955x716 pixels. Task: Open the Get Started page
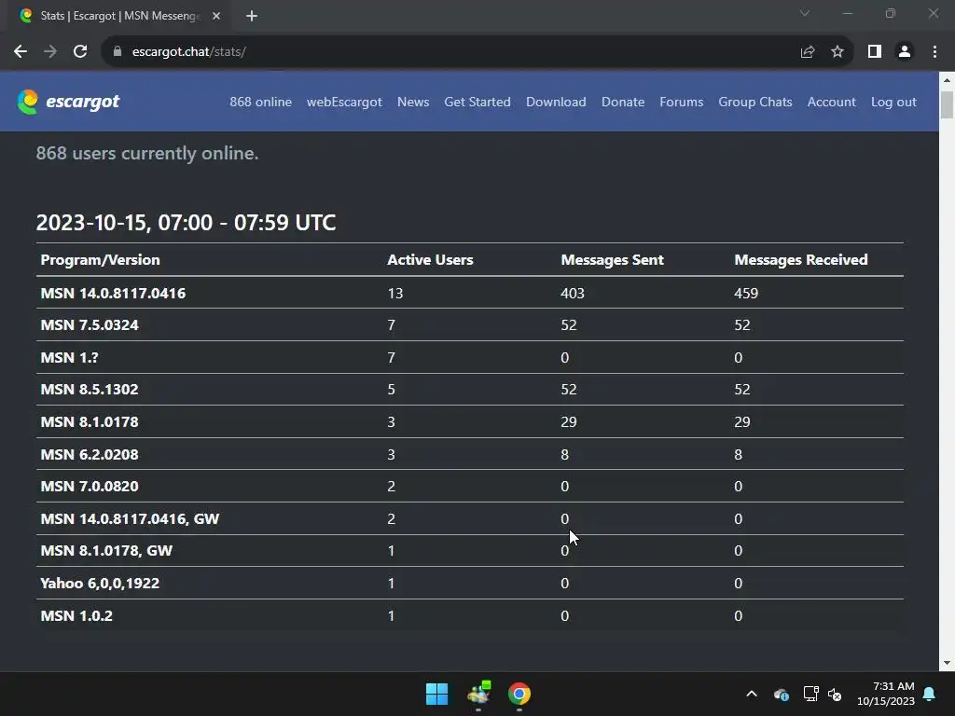coord(477,102)
